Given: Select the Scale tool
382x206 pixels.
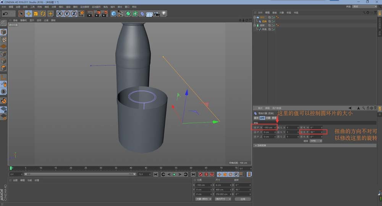Looking at the screenshot, I should tap(36, 14).
